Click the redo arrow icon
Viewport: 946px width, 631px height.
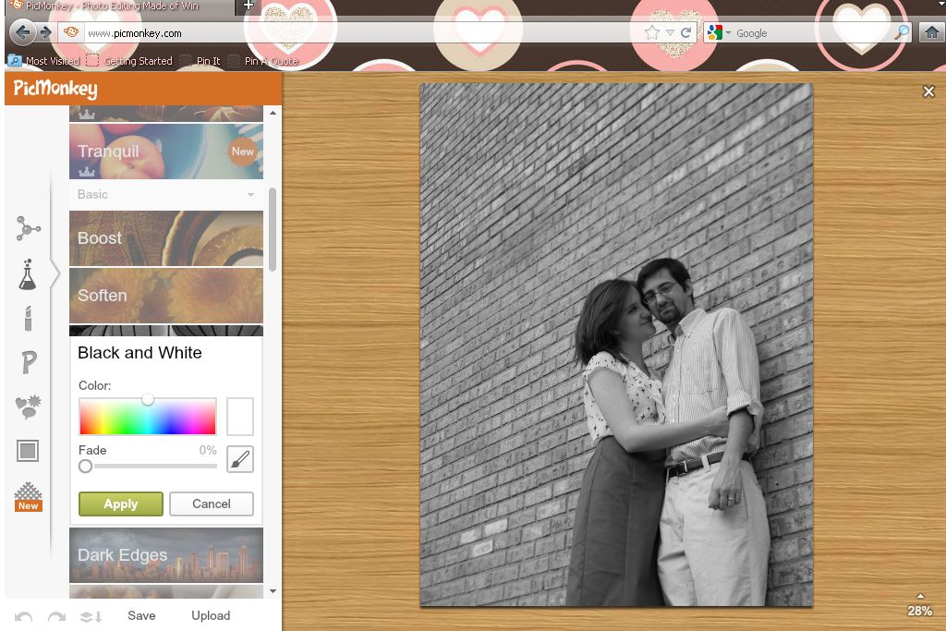(56, 616)
